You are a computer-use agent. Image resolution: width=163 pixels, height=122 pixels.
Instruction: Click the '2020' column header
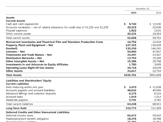pos(133,13)
